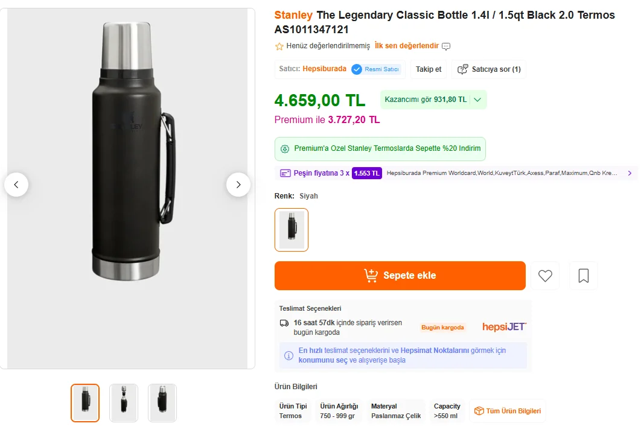The image size is (641, 432).
Task: Click the info icon in delivery notice
Action: 289,355
